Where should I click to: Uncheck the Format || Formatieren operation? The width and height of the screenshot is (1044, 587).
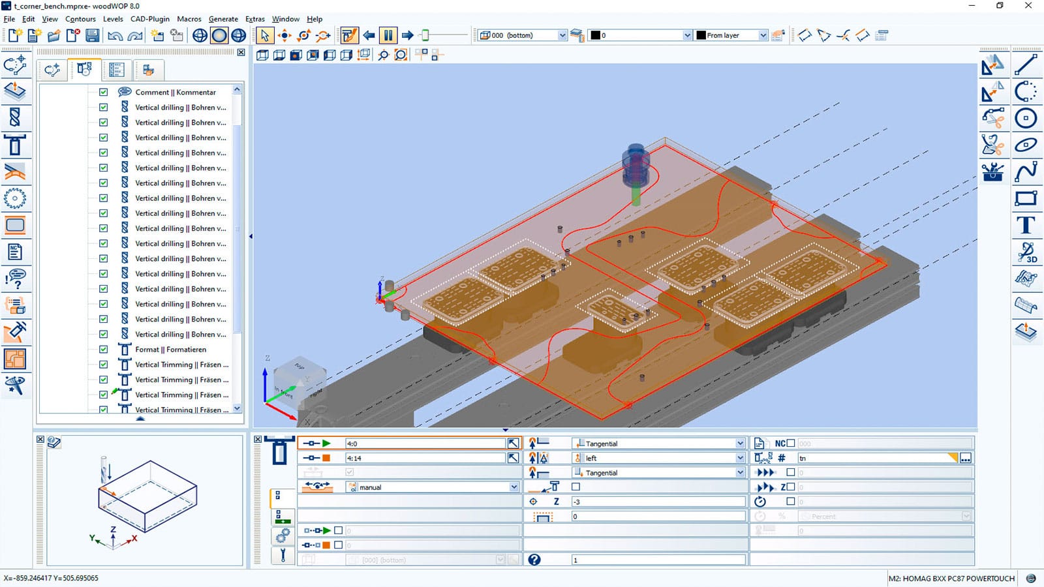[x=103, y=349]
